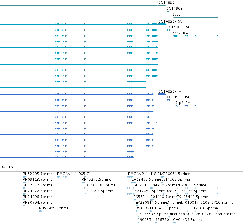Image resolution: width=243 pixels, height=224 pixels.
Task: Select EST GH04433.3prime
Action: coord(188,220)
